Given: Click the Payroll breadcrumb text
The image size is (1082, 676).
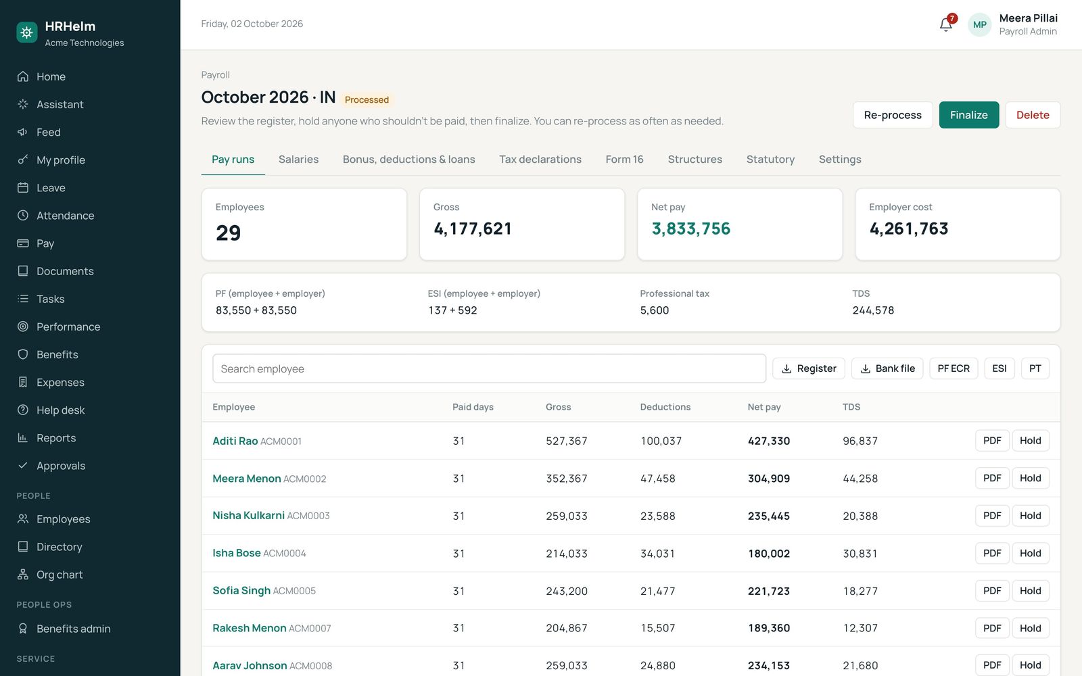Looking at the screenshot, I should (x=215, y=75).
